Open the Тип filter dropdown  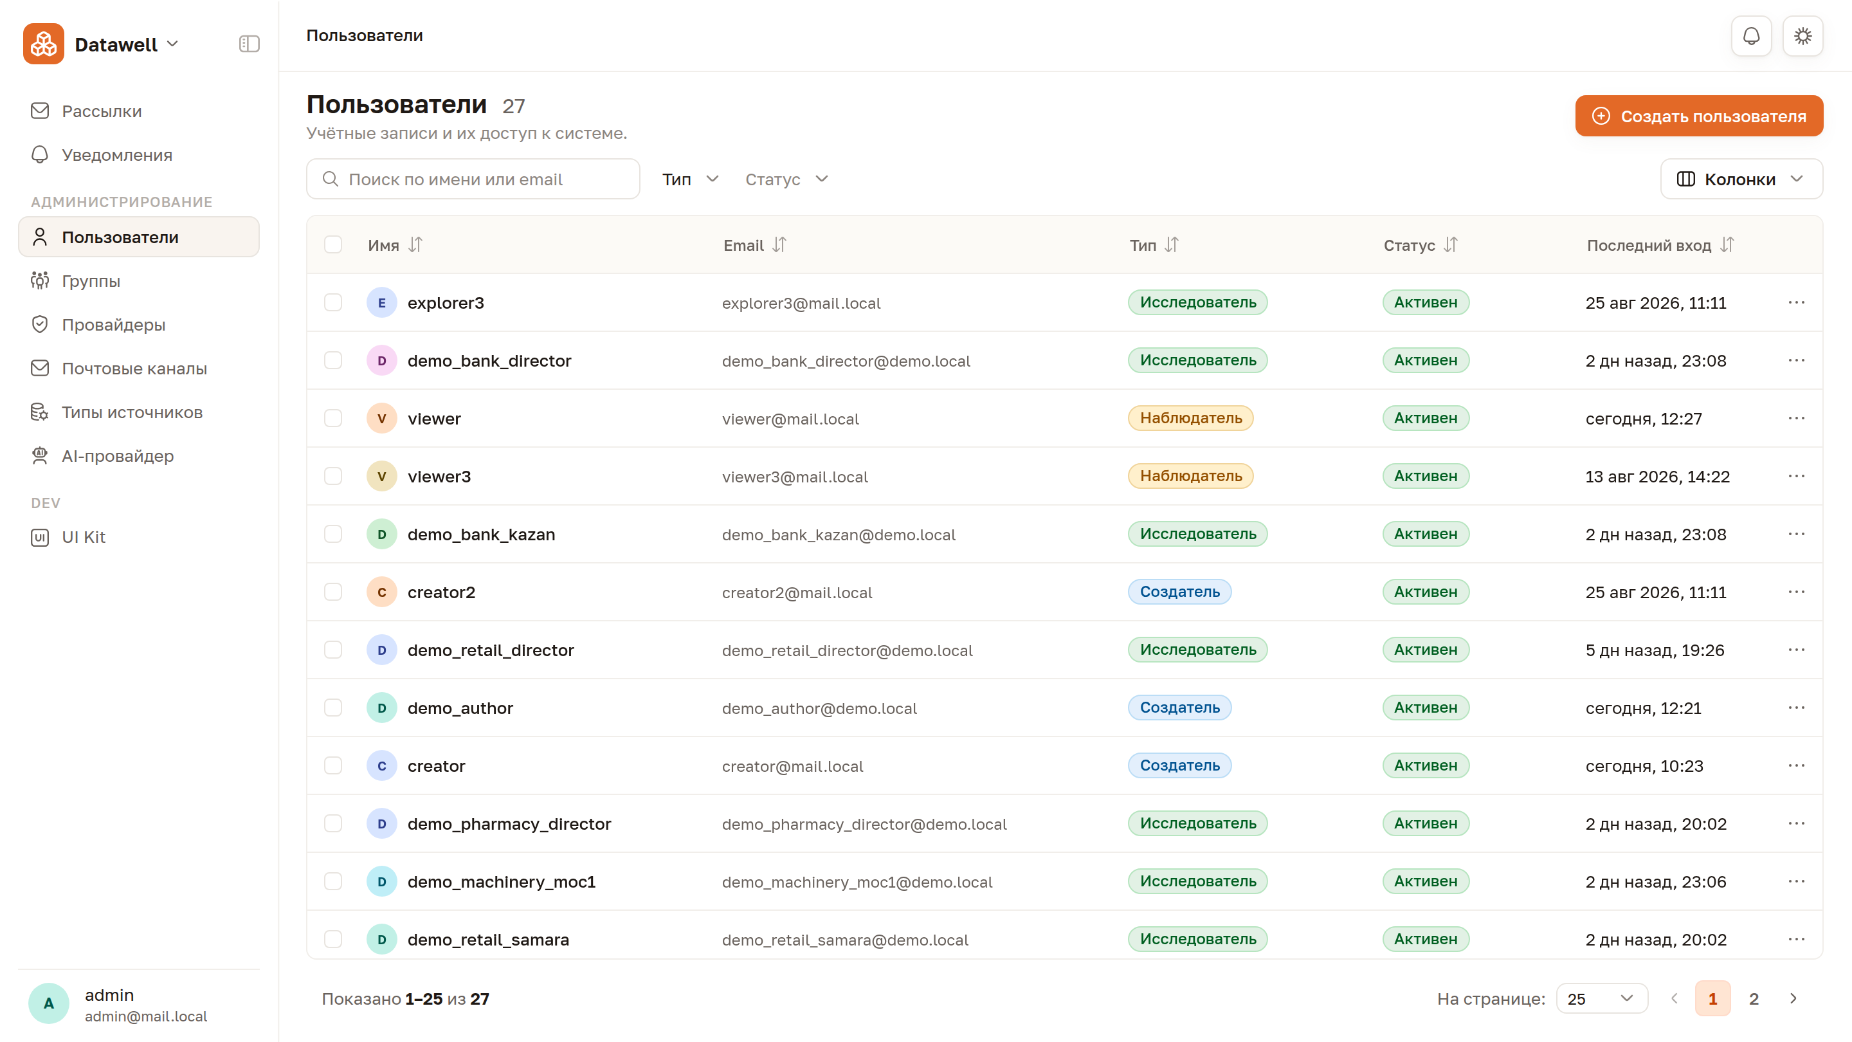tap(690, 179)
